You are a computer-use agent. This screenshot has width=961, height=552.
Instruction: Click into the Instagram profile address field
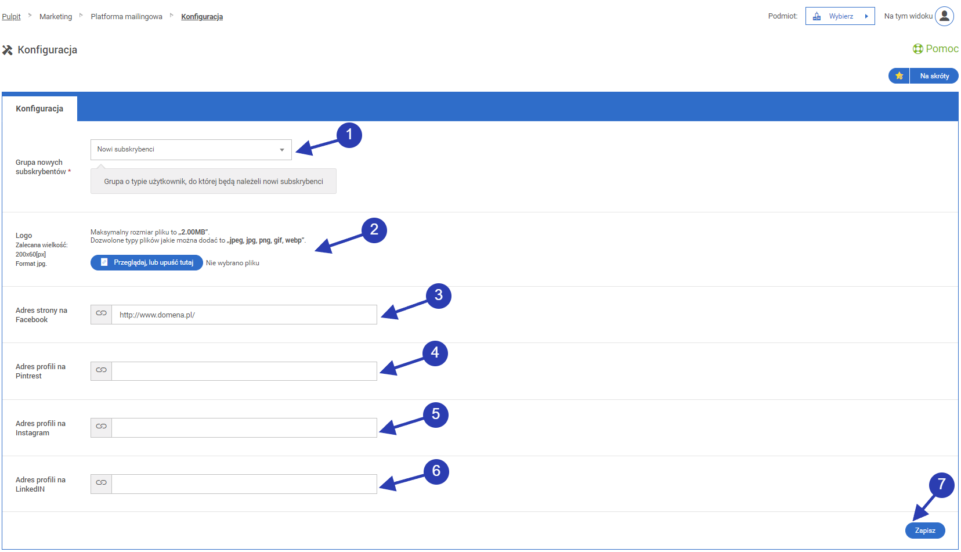244,428
